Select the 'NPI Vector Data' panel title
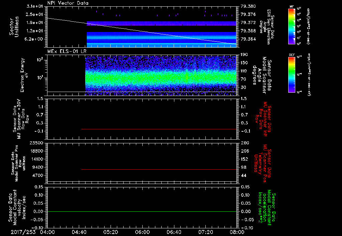The image size is (342, 236). point(68,3)
